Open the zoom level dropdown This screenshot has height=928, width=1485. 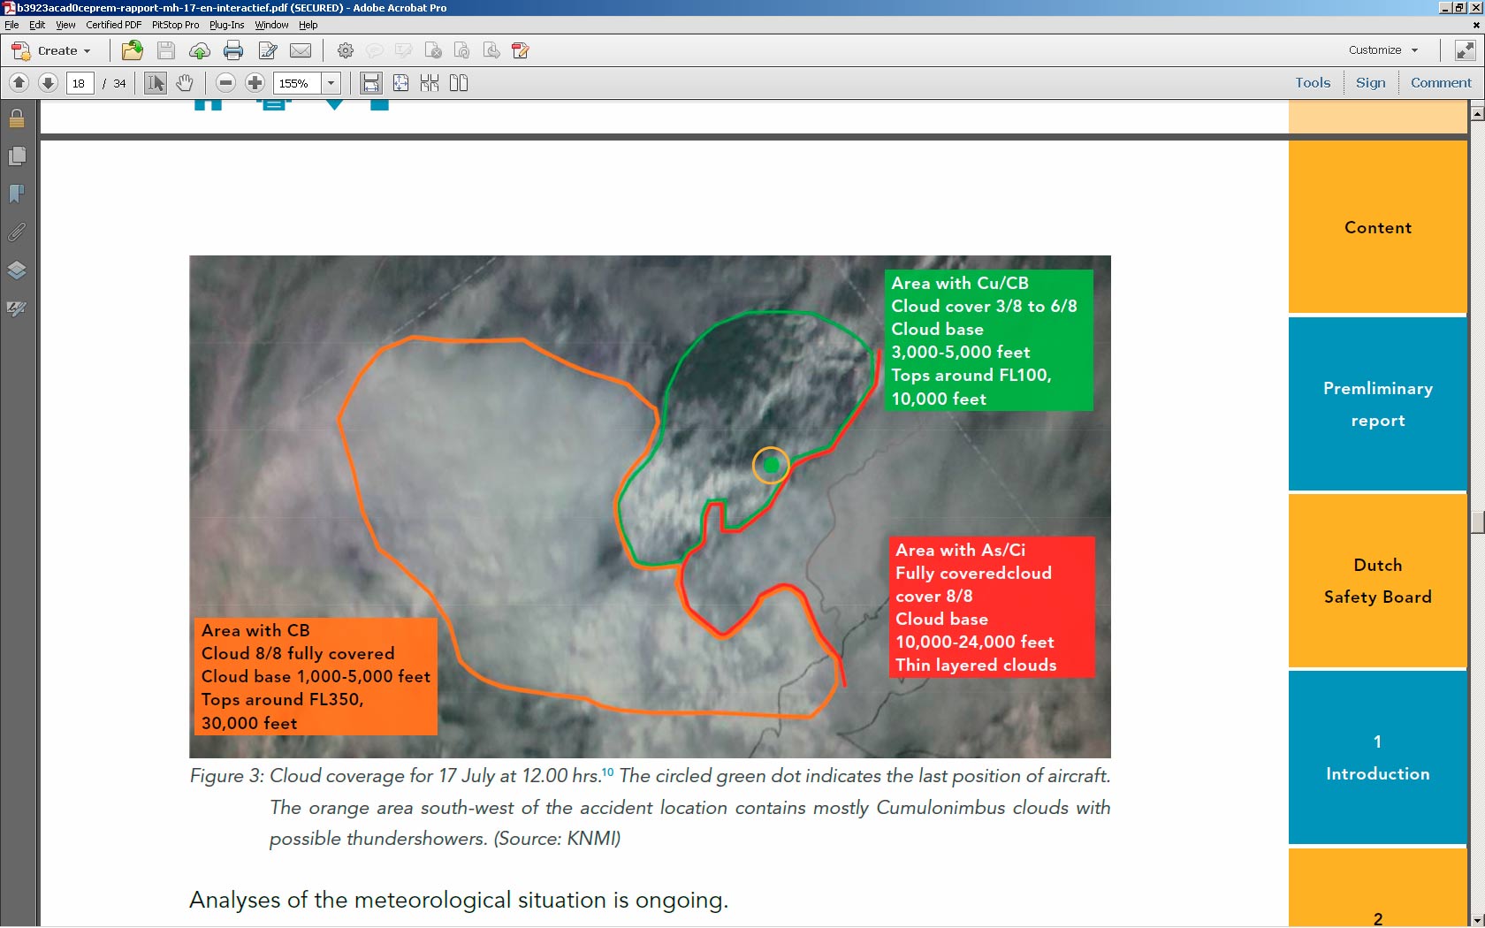[331, 83]
